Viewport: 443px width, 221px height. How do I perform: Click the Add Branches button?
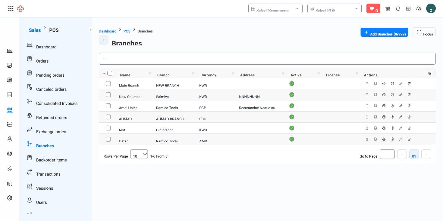384,32
